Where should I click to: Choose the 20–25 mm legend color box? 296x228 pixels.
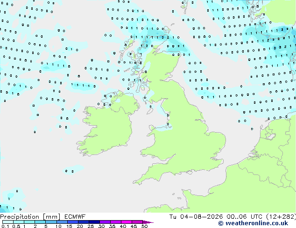point(83,222)
